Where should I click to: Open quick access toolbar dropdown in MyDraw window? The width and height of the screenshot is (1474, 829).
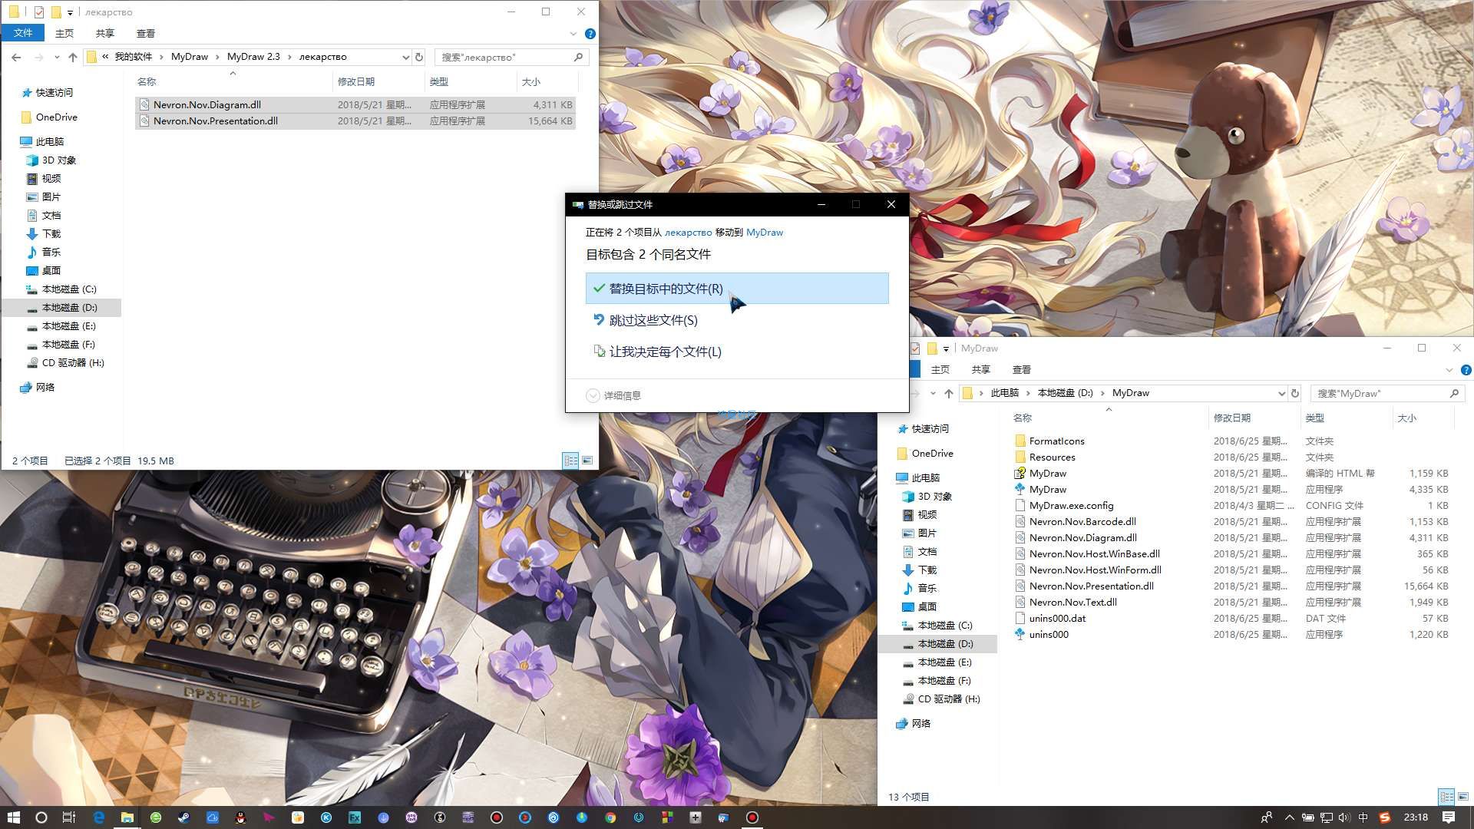pyautogui.click(x=946, y=348)
